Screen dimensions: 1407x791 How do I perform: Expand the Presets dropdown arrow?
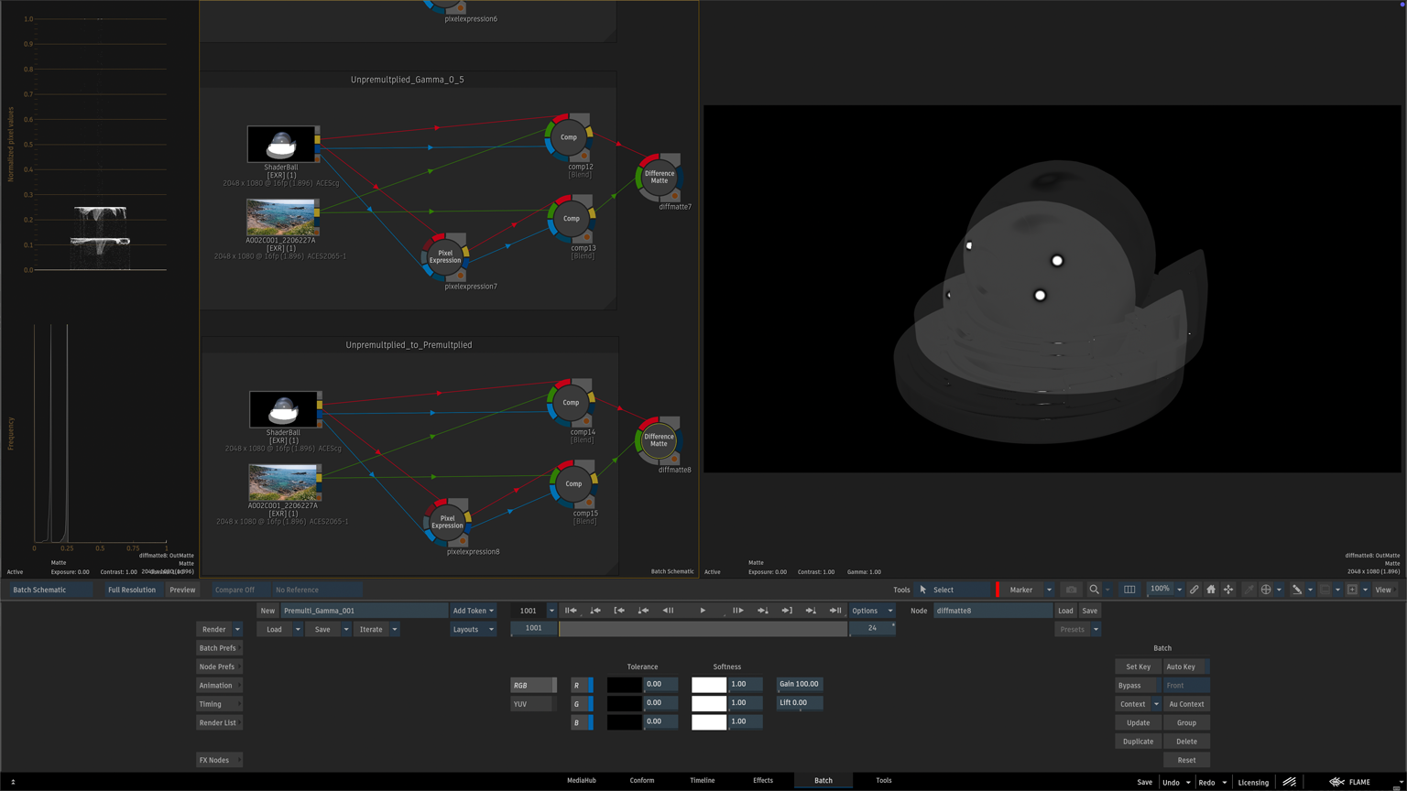(x=1096, y=630)
